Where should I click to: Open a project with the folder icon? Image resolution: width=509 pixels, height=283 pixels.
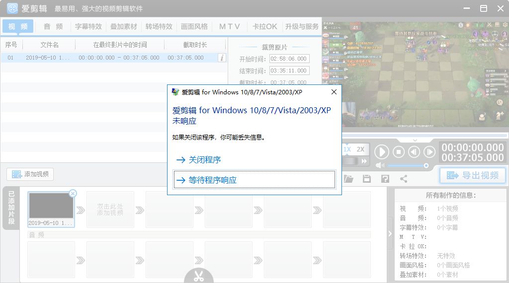[348, 179]
